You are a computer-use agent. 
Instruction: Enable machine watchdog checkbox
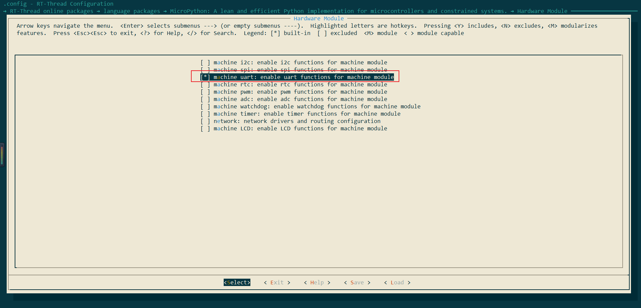[205, 106]
